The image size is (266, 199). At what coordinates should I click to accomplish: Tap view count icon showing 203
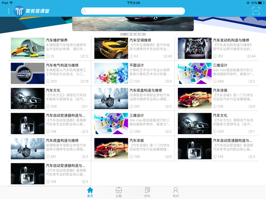click(x=48, y=81)
